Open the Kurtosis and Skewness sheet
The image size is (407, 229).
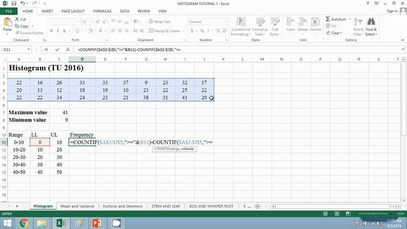pos(123,206)
